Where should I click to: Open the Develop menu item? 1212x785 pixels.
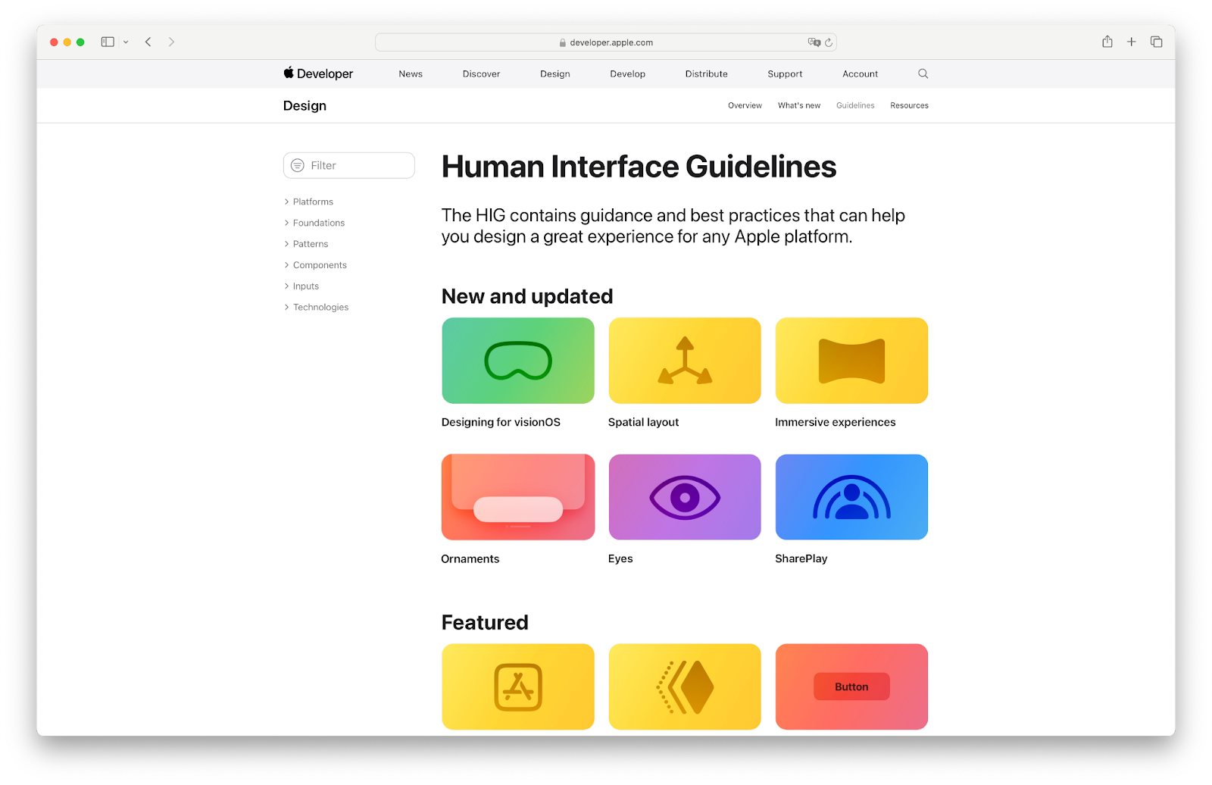627,74
